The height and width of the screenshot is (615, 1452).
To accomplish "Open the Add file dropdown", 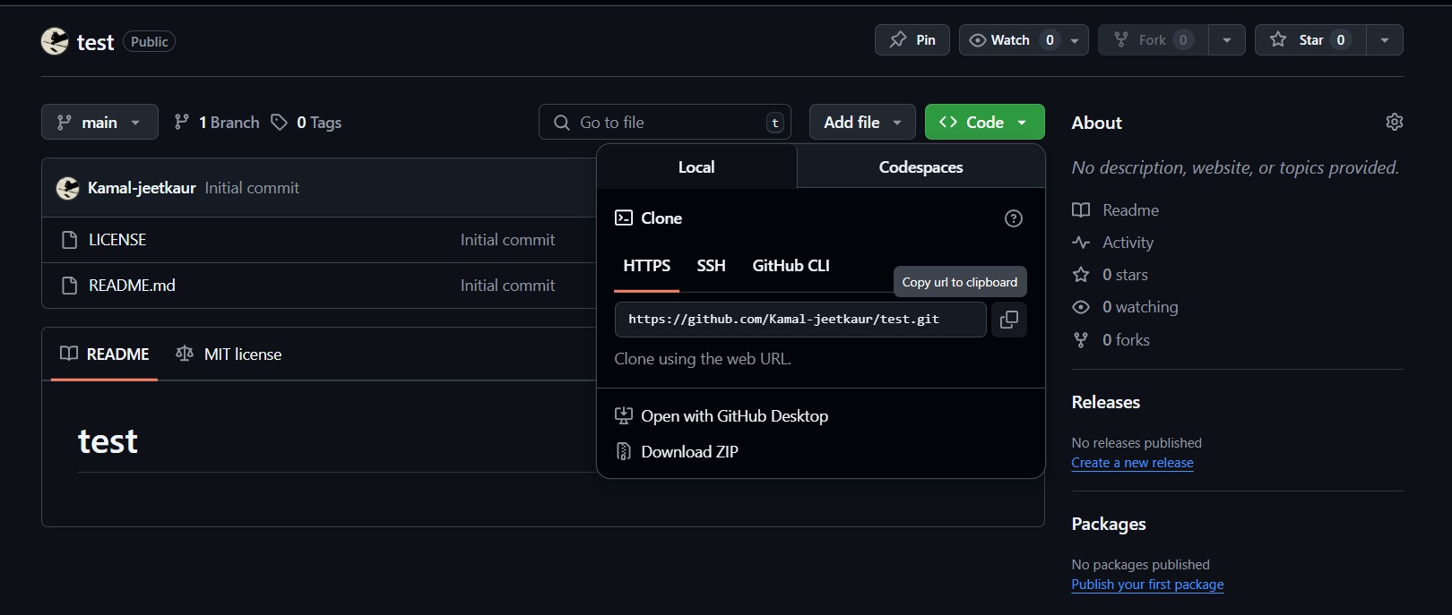I will 862,122.
